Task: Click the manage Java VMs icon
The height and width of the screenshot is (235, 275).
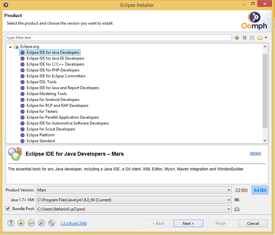Action: click(237, 200)
